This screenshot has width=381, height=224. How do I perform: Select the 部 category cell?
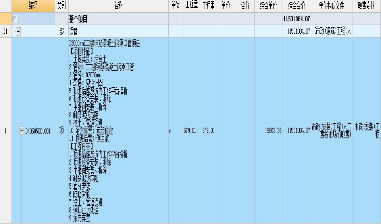62,31
